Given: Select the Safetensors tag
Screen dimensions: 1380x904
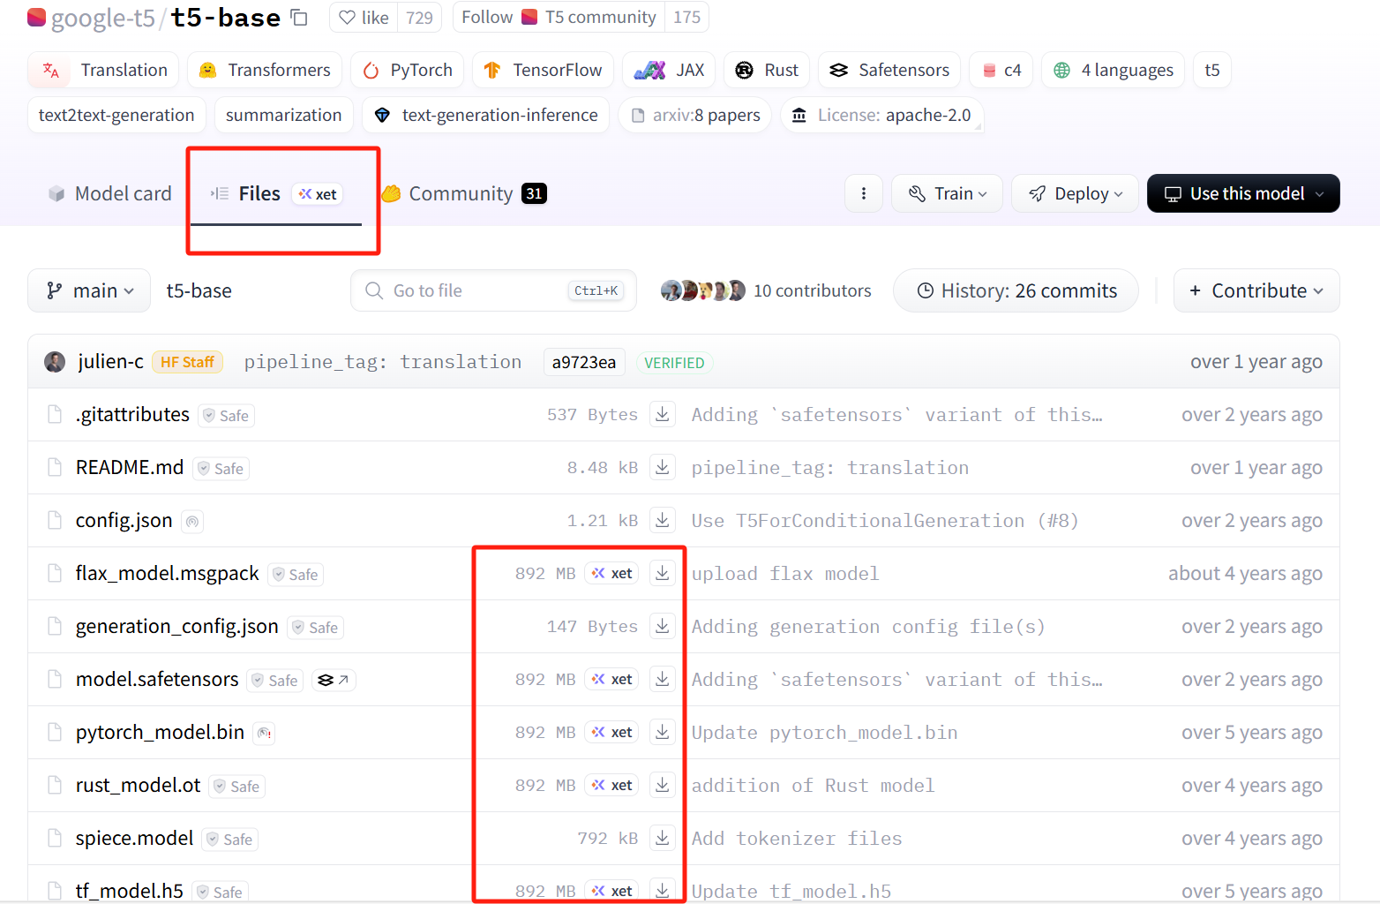Looking at the screenshot, I should tap(889, 70).
